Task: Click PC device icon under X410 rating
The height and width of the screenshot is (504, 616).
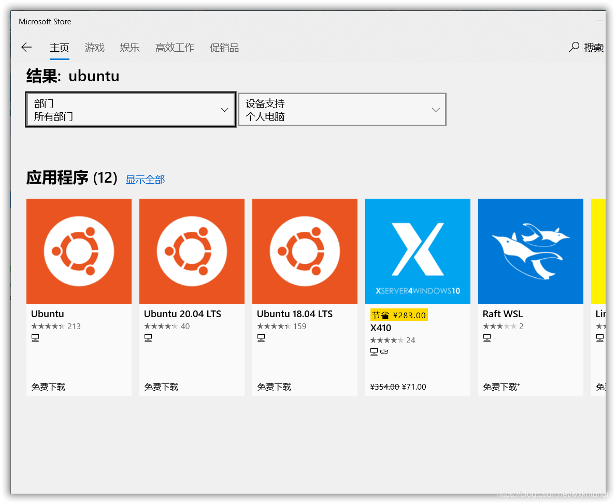Action: (374, 352)
